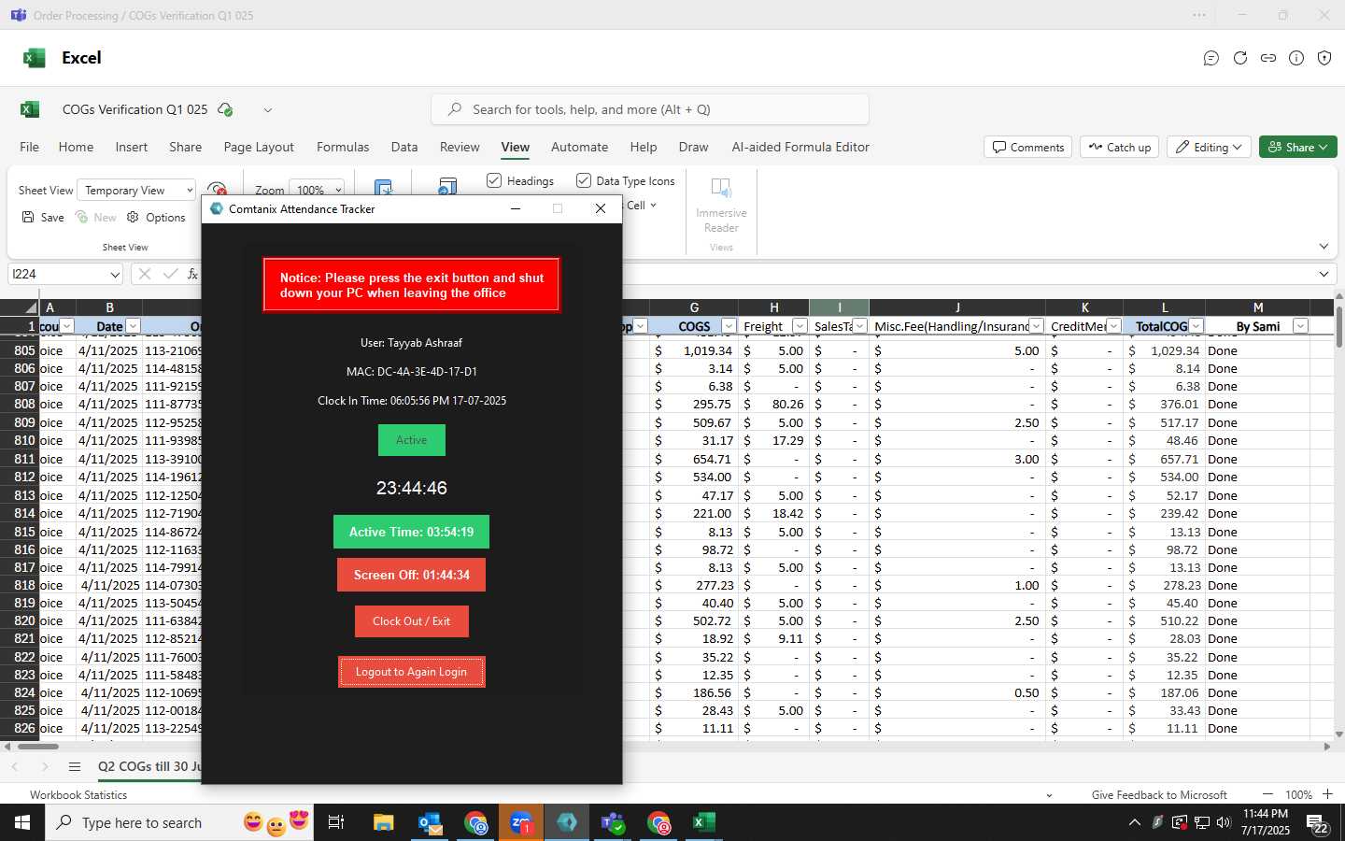The width and height of the screenshot is (1345, 841).
Task: Open Zoom from the taskbar
Action: click(x=521, y=822)
